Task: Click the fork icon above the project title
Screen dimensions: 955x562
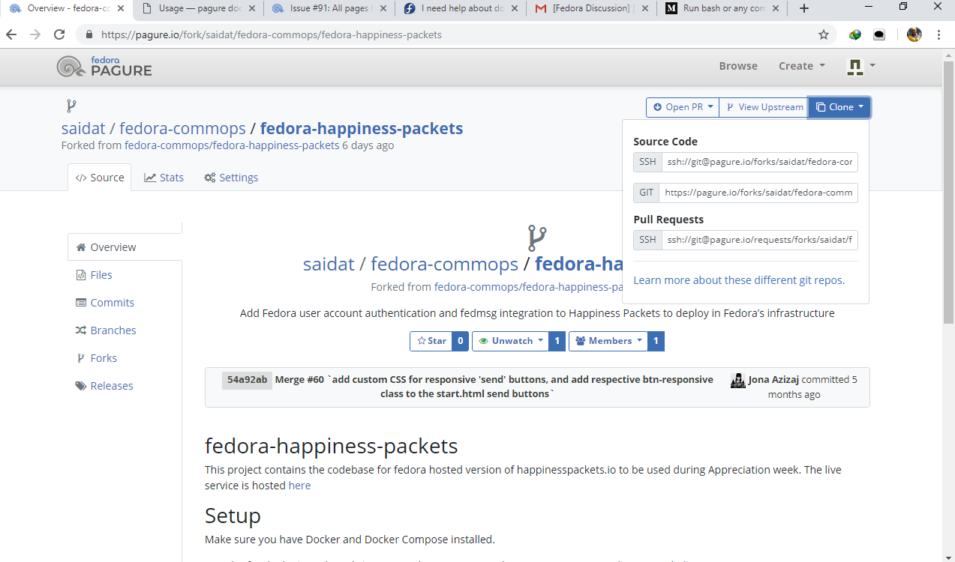Action: (71, 106)
